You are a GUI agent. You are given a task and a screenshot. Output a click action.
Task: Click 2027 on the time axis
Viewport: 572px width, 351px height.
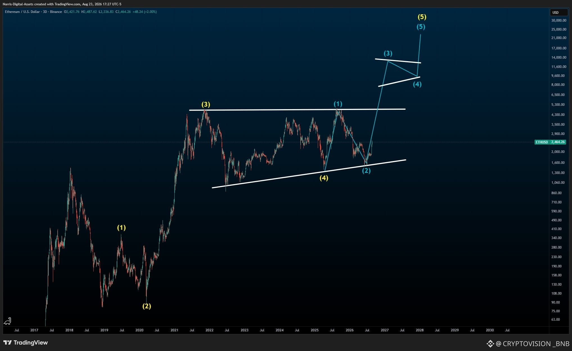[x=385, y=330]
